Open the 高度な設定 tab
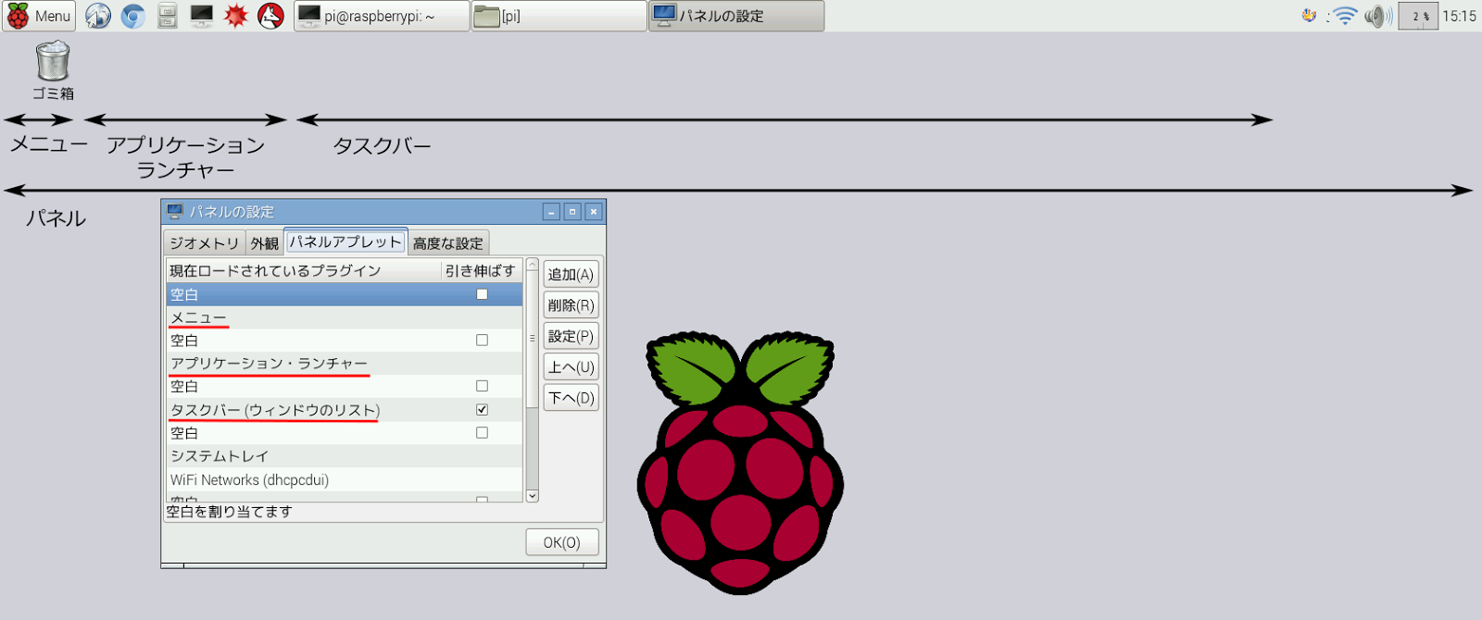The image size is (1482, 620). click(x=448, y=243)
